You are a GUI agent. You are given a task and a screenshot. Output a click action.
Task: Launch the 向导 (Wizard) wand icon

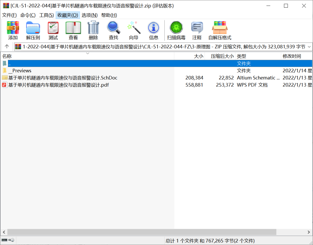coord(134,31)
